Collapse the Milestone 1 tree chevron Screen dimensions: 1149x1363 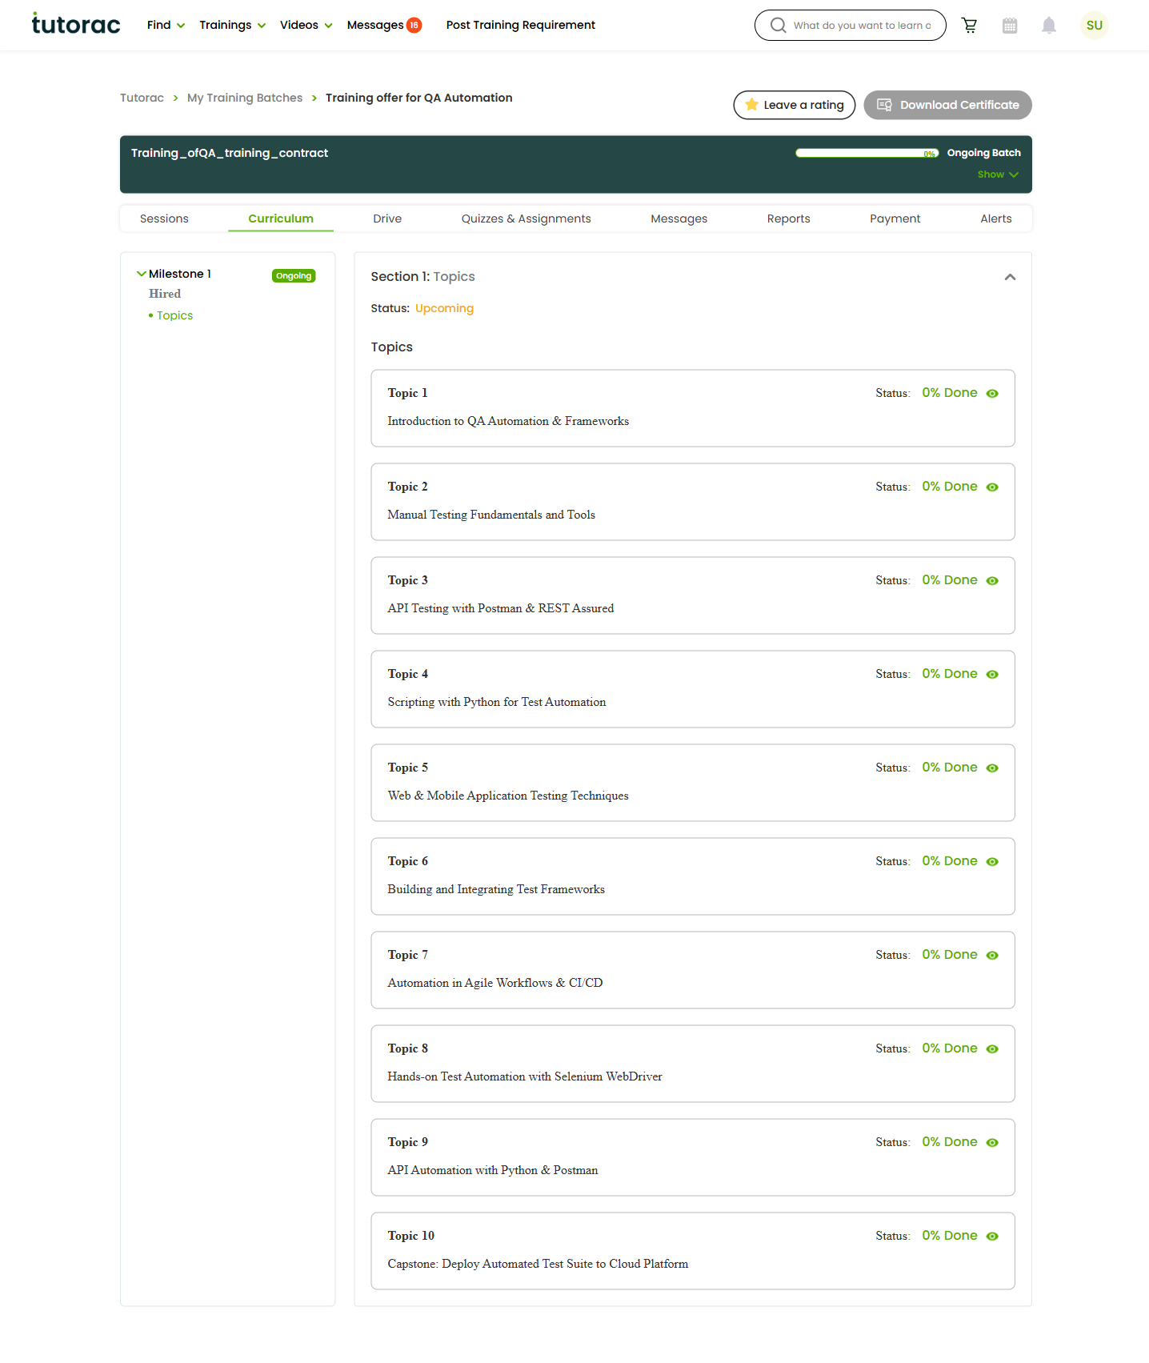(x=142, y=274)
